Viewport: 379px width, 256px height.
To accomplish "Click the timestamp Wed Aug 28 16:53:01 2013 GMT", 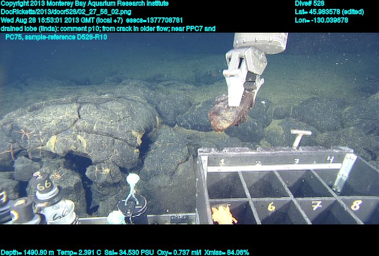I will pyautogui.click(x=47, y=21).
